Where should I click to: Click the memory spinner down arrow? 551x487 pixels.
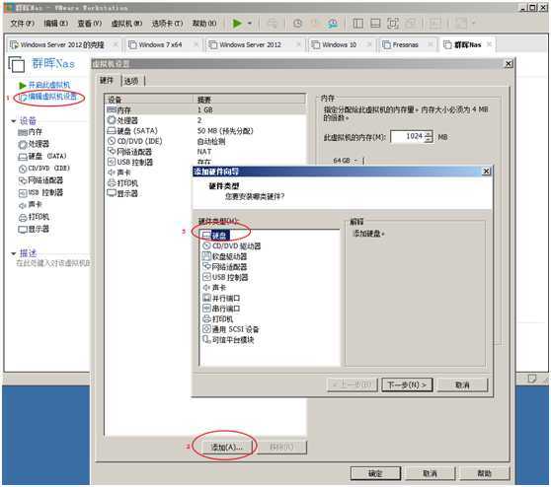[x=429, y=140]
